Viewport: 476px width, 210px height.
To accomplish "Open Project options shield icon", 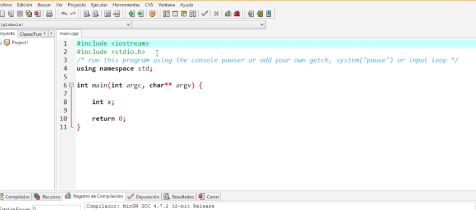I will (152, 13).
